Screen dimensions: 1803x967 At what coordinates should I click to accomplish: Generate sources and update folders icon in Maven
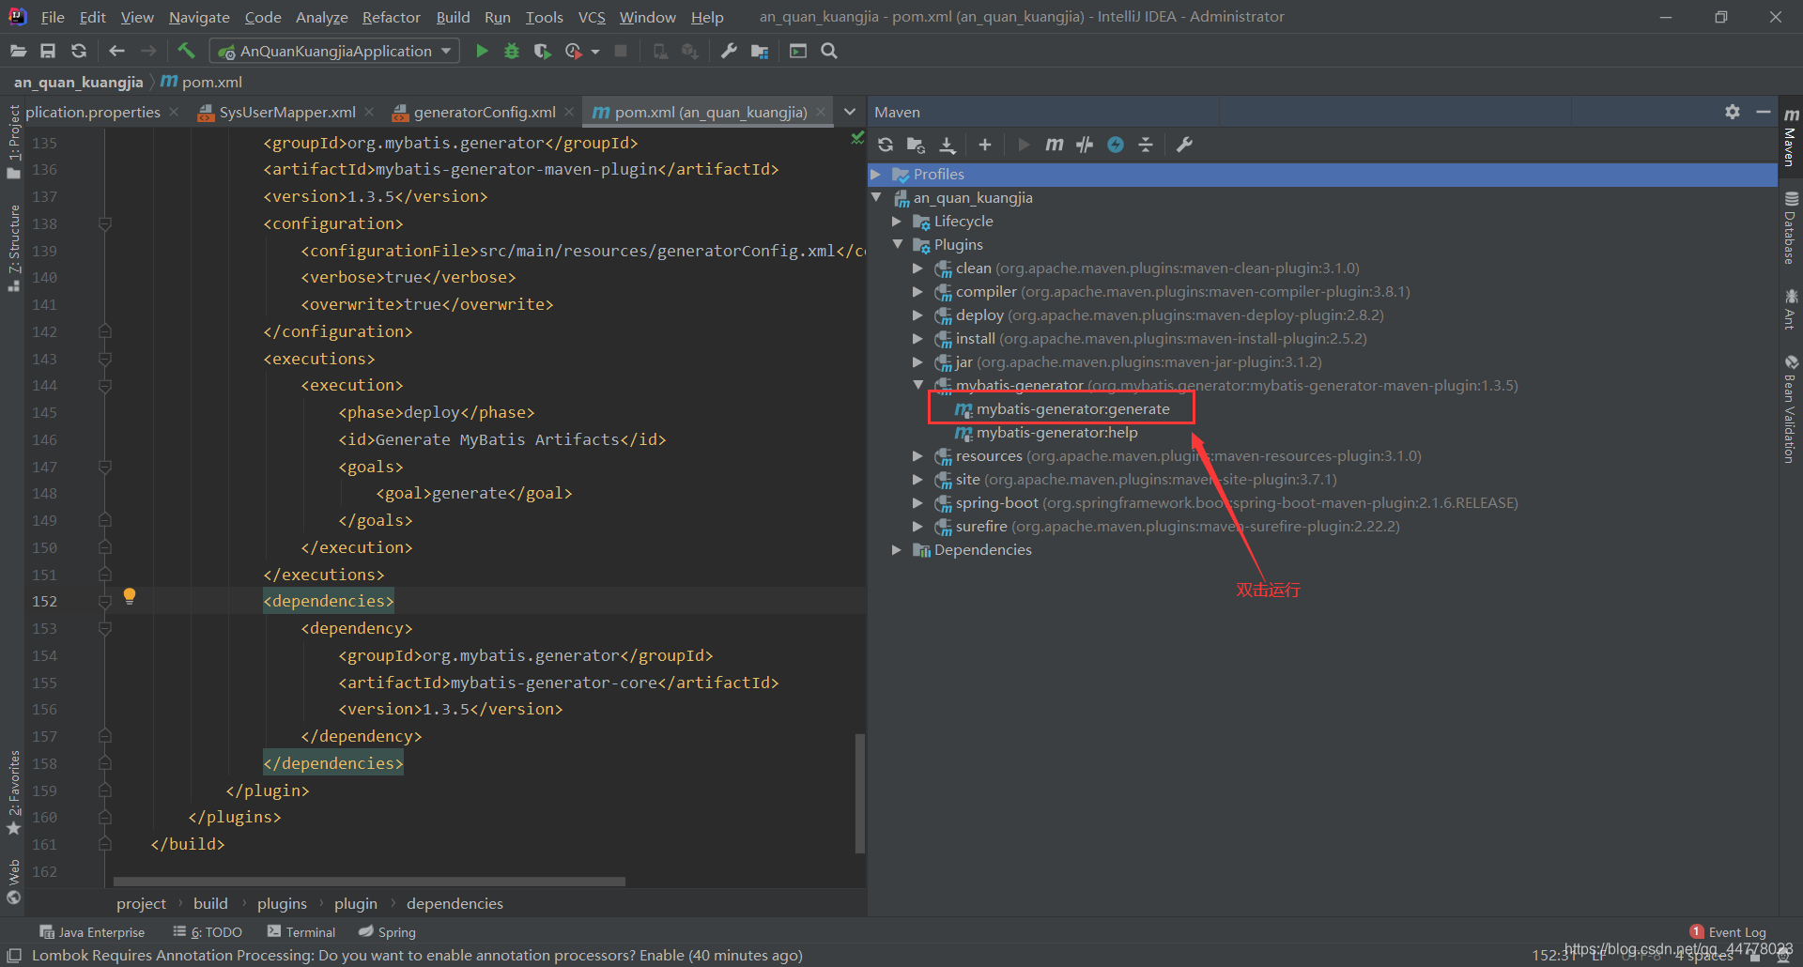(916, 145)
